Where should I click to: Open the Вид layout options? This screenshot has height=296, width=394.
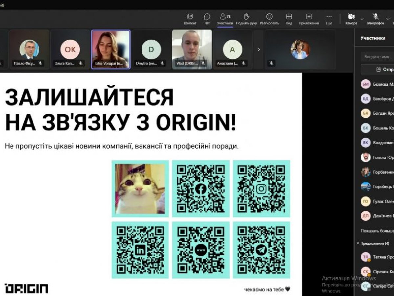point(289,19)
